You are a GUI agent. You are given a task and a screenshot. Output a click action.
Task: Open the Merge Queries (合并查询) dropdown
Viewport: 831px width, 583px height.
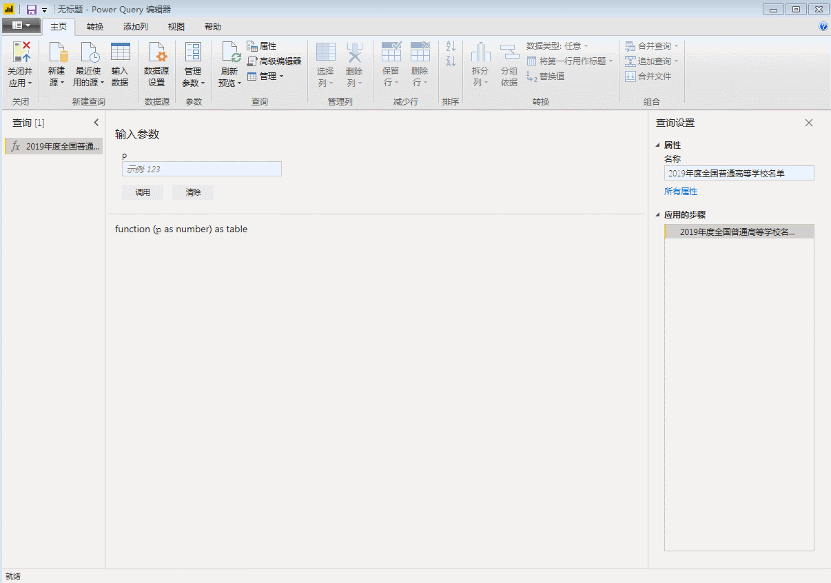[652, 46]
